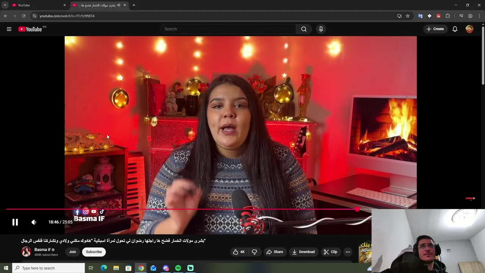Open Basma if channel avatar

(x=26, y=252)
